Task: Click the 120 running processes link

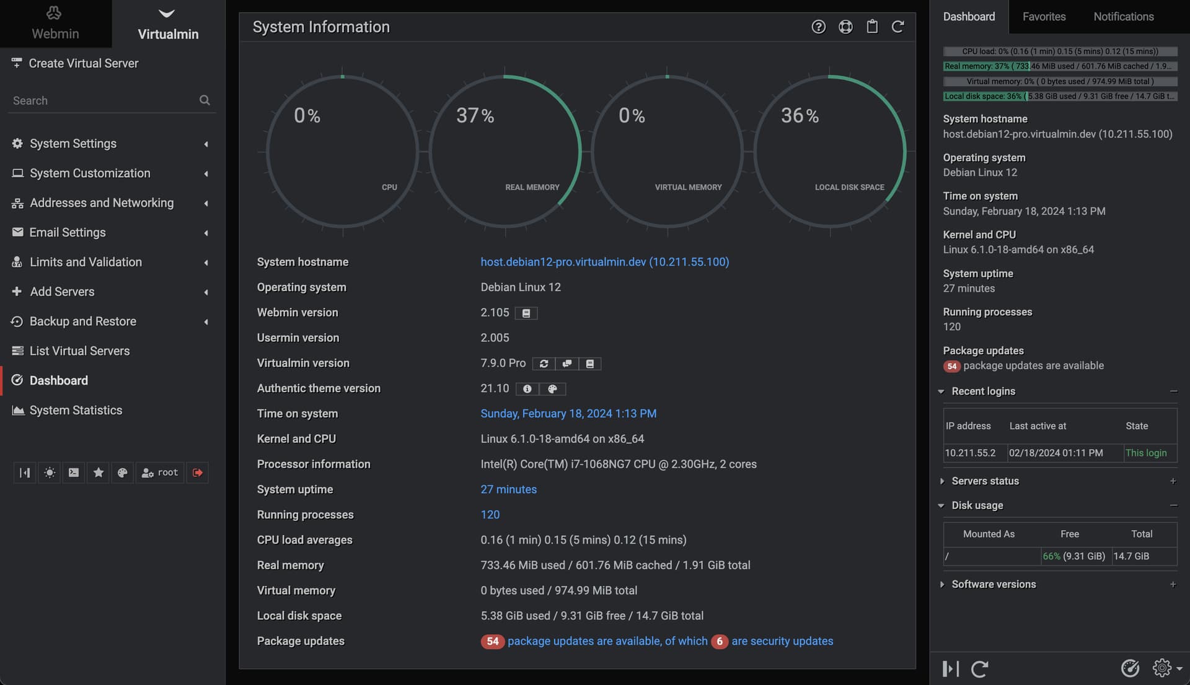Action: (x=490, y=515)
